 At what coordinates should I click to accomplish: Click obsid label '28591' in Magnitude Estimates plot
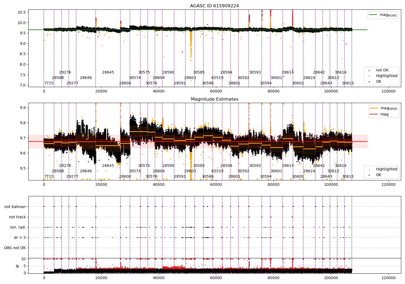[x=180, y=177]
